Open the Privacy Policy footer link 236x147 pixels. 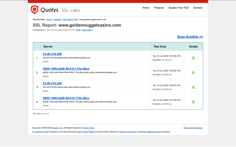[88, 128]
